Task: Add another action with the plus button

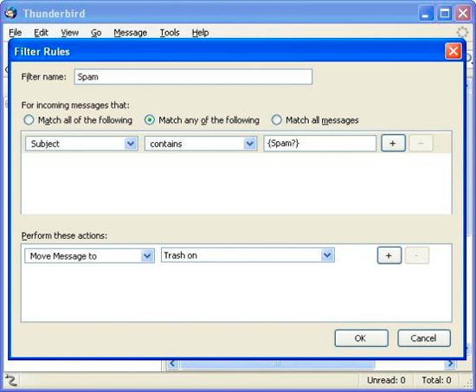Action: 389,255
